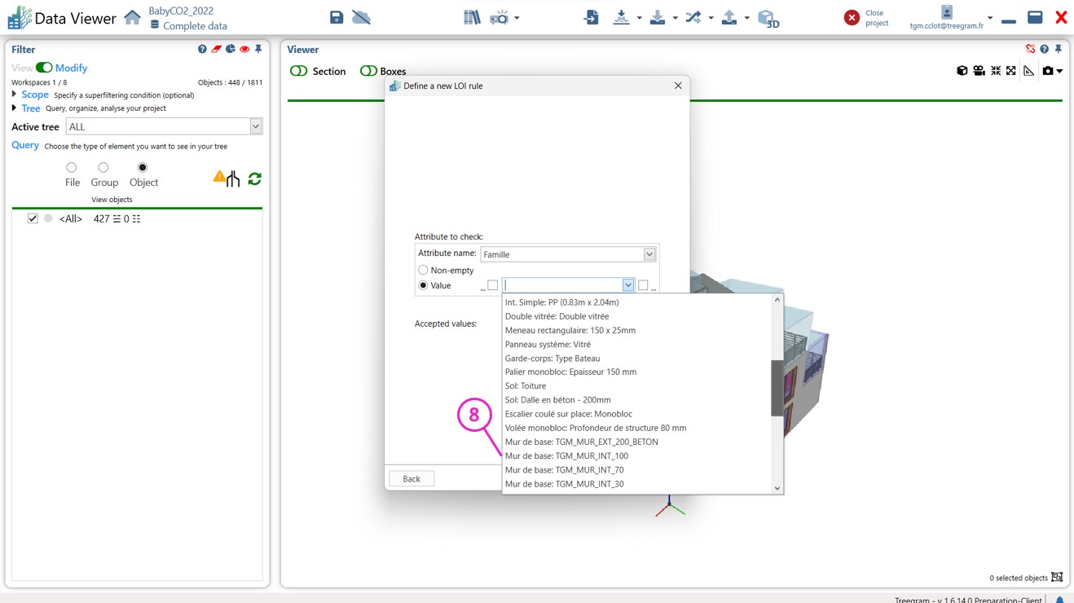This screenshot has height=603, width=1074.
Task: Open the Active tree ALL dropdown
Action: [x=255, y=126]
